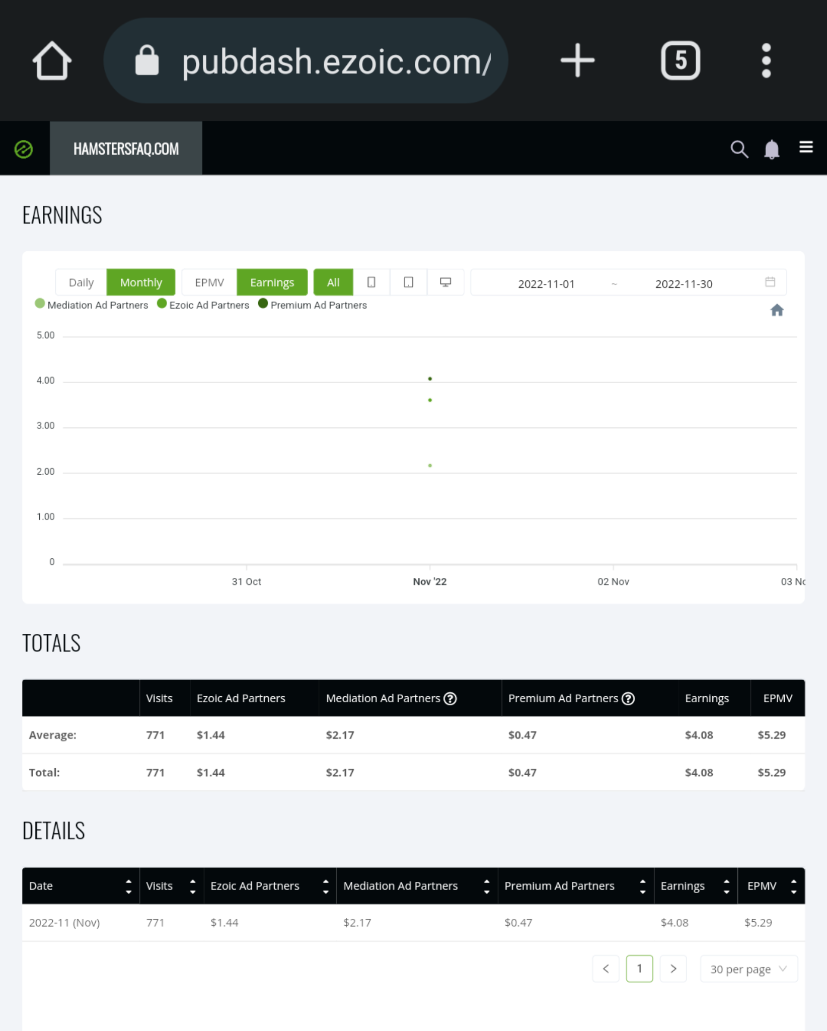
Task: Click the Total row label
Action: point(44,773)
